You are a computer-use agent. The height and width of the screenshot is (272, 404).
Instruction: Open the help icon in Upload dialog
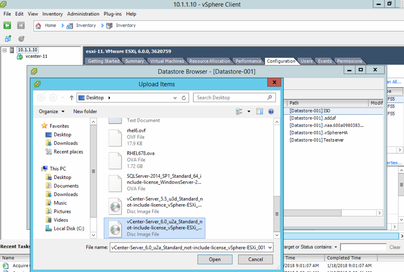(271, 111)
